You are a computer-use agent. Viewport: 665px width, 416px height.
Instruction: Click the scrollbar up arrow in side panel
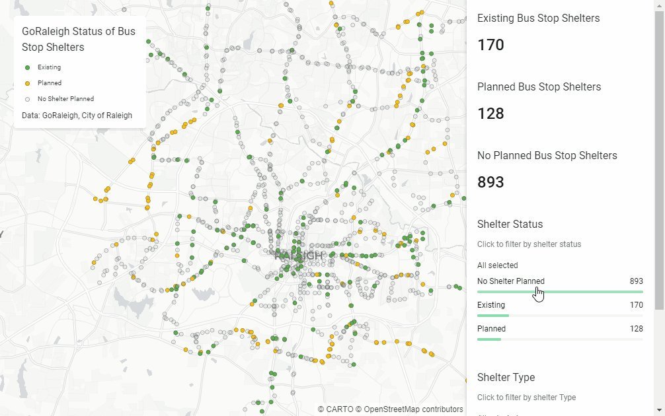(660, 5)
